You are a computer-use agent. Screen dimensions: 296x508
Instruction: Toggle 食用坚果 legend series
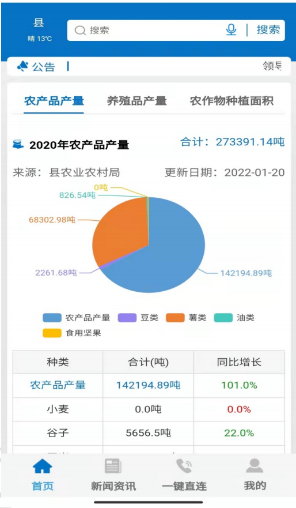(72, 333)
